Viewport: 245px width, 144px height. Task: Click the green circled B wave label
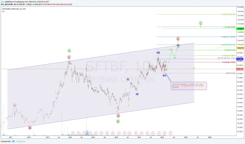[118, 121]
